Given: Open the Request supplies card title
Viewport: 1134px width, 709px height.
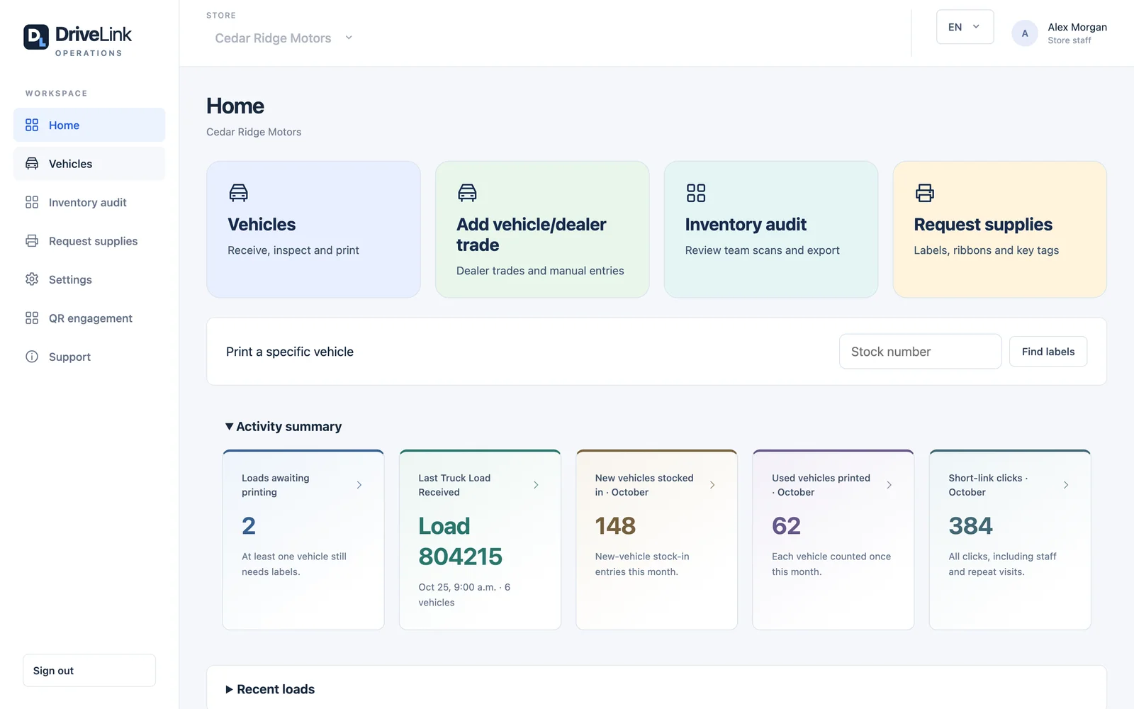Looking at the screenshot, I should 983,225.
